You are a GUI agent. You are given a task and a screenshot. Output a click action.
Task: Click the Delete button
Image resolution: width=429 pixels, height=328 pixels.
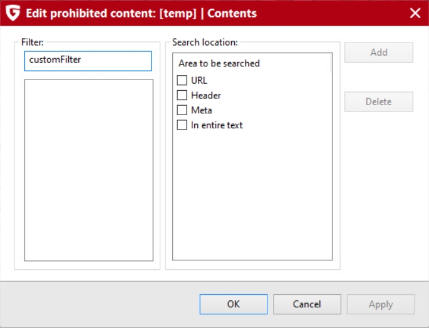coord(379,101)
